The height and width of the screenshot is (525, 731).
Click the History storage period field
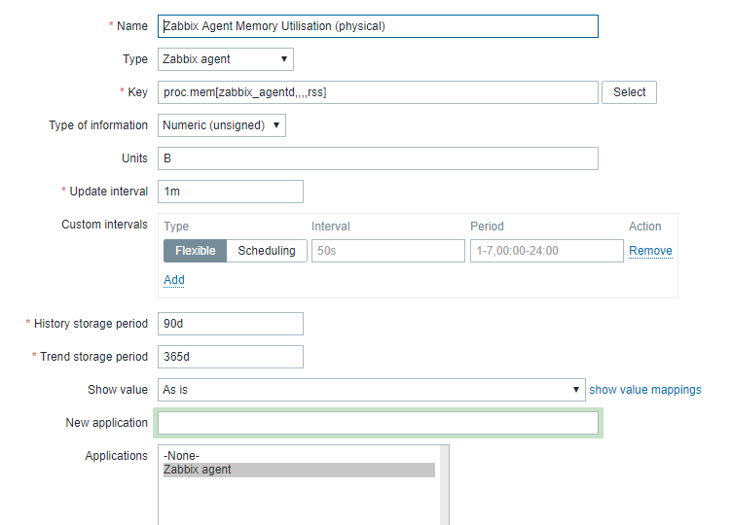point(231,324)
